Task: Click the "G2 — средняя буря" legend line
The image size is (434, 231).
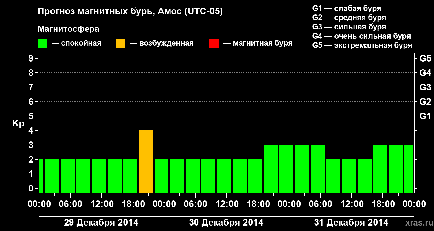Action: point(349,18)
